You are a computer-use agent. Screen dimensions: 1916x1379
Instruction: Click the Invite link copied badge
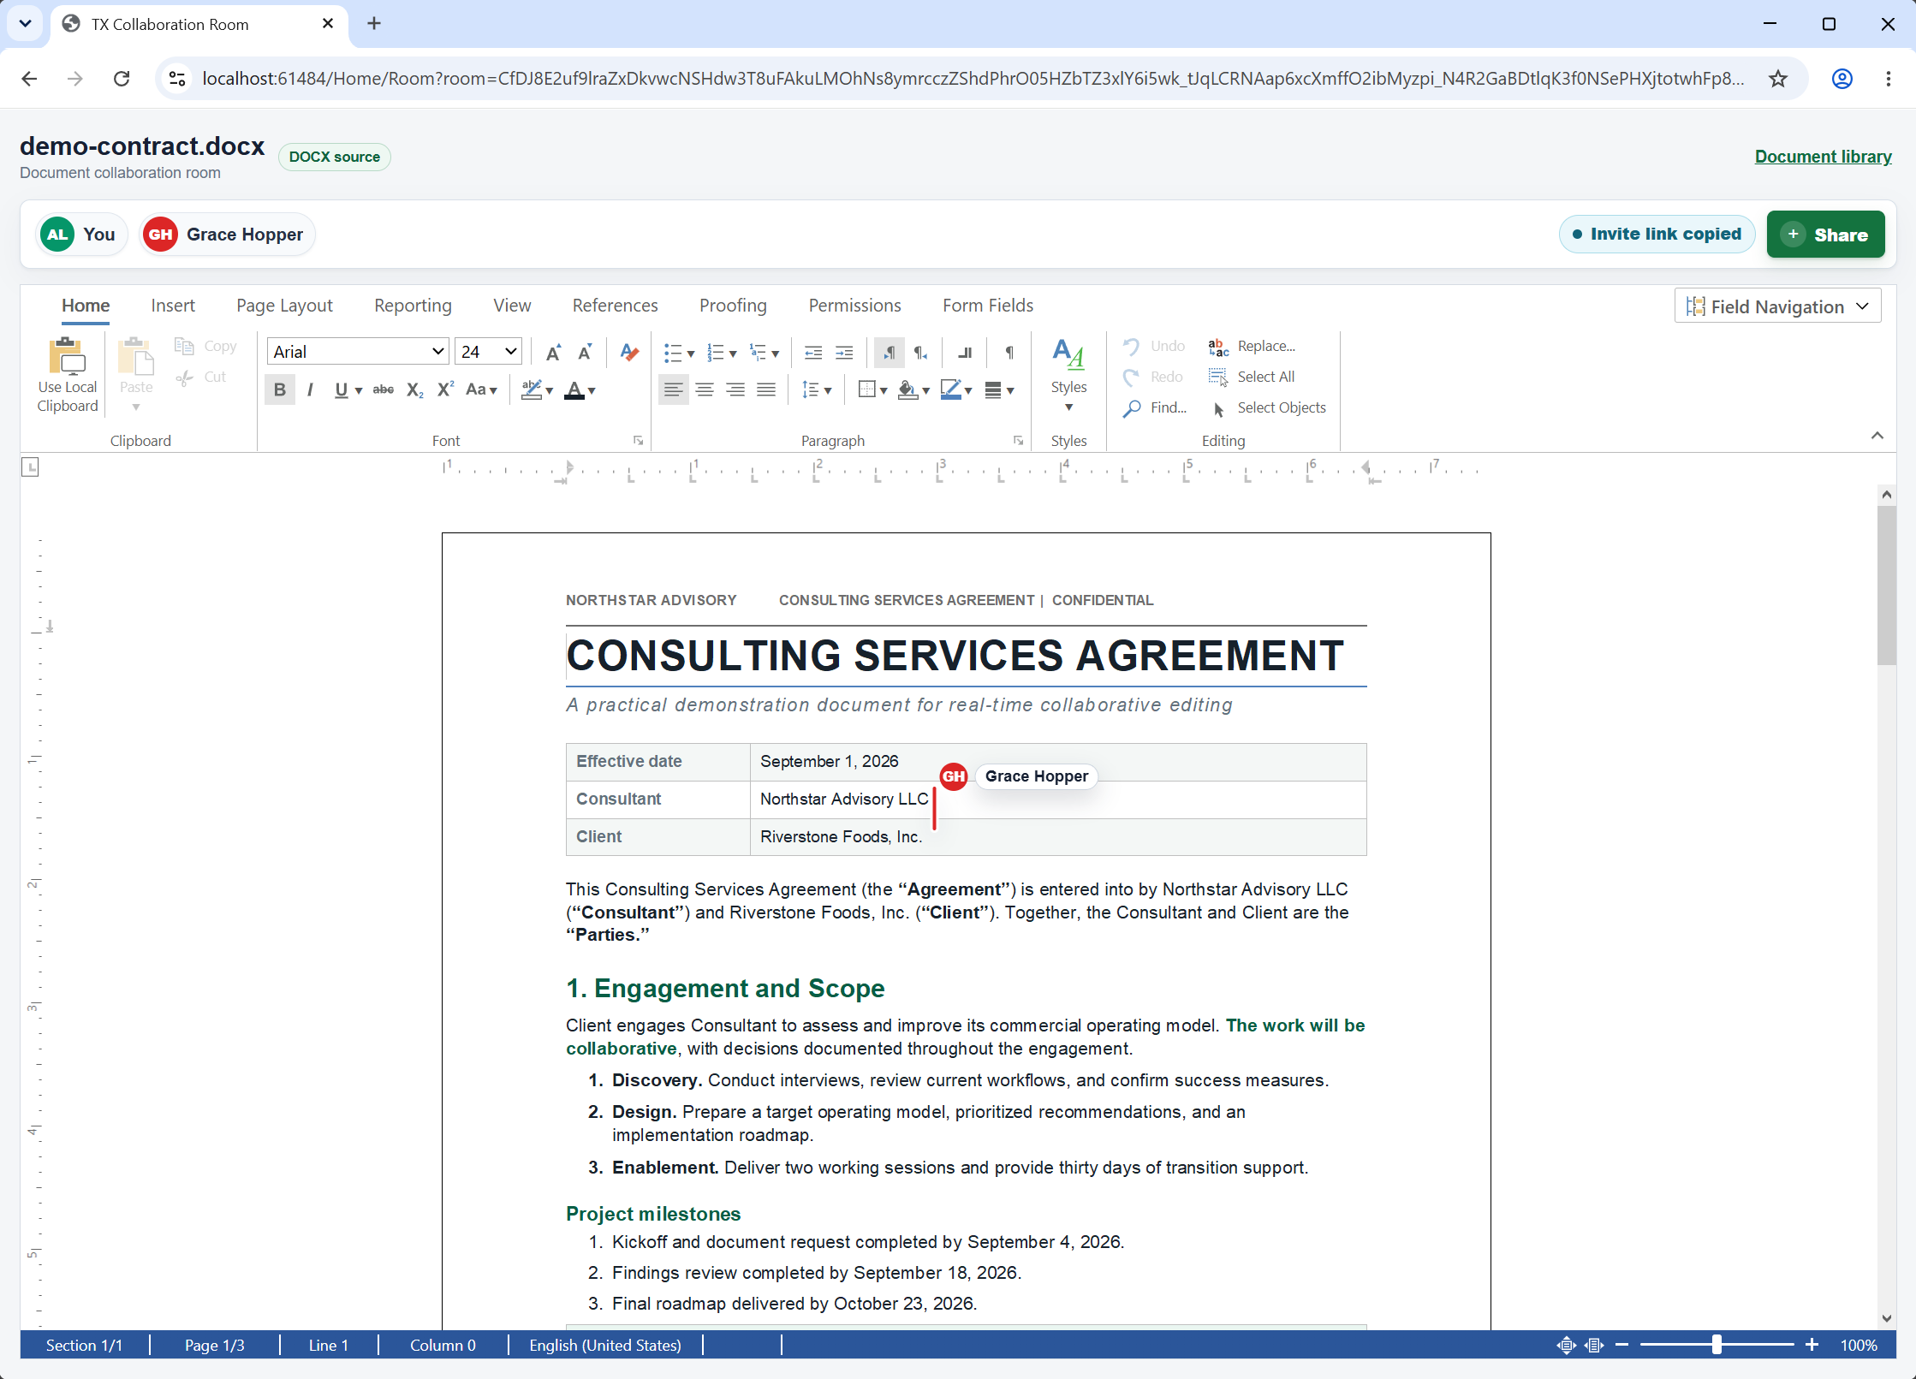click(1657, 235)
